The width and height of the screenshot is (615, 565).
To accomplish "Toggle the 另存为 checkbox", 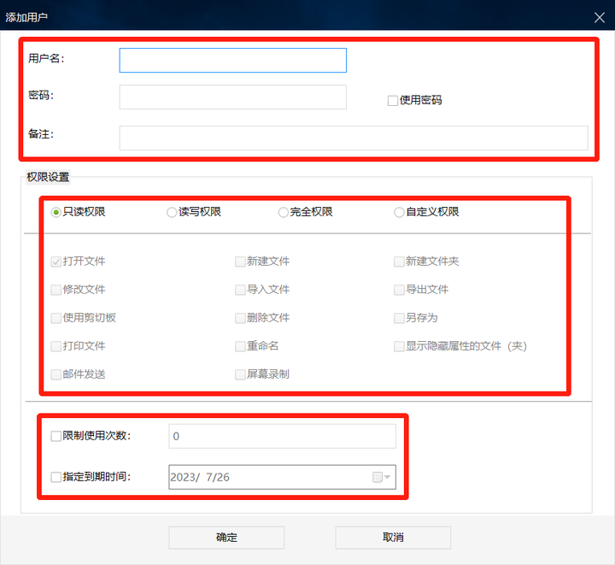I will coord(399,318).
